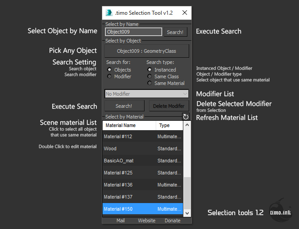
Task: Sort by the Material Name column header
Action: 129,126
